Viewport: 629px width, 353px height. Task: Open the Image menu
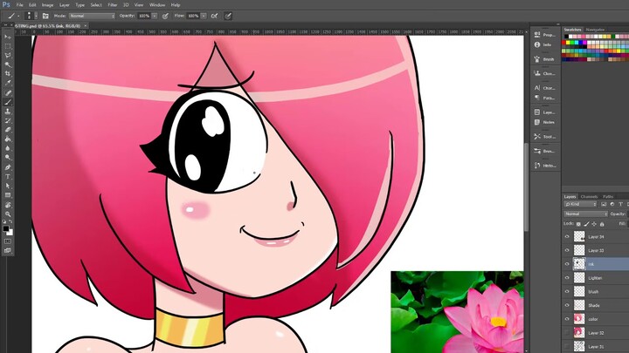click(47, 5)
